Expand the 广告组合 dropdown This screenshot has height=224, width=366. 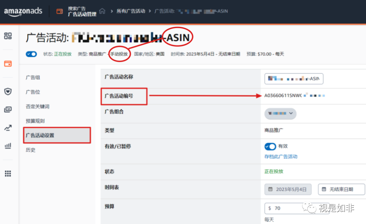click(x=280, y=114)
